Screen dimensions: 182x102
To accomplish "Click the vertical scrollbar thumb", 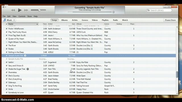I will point(177,75).
